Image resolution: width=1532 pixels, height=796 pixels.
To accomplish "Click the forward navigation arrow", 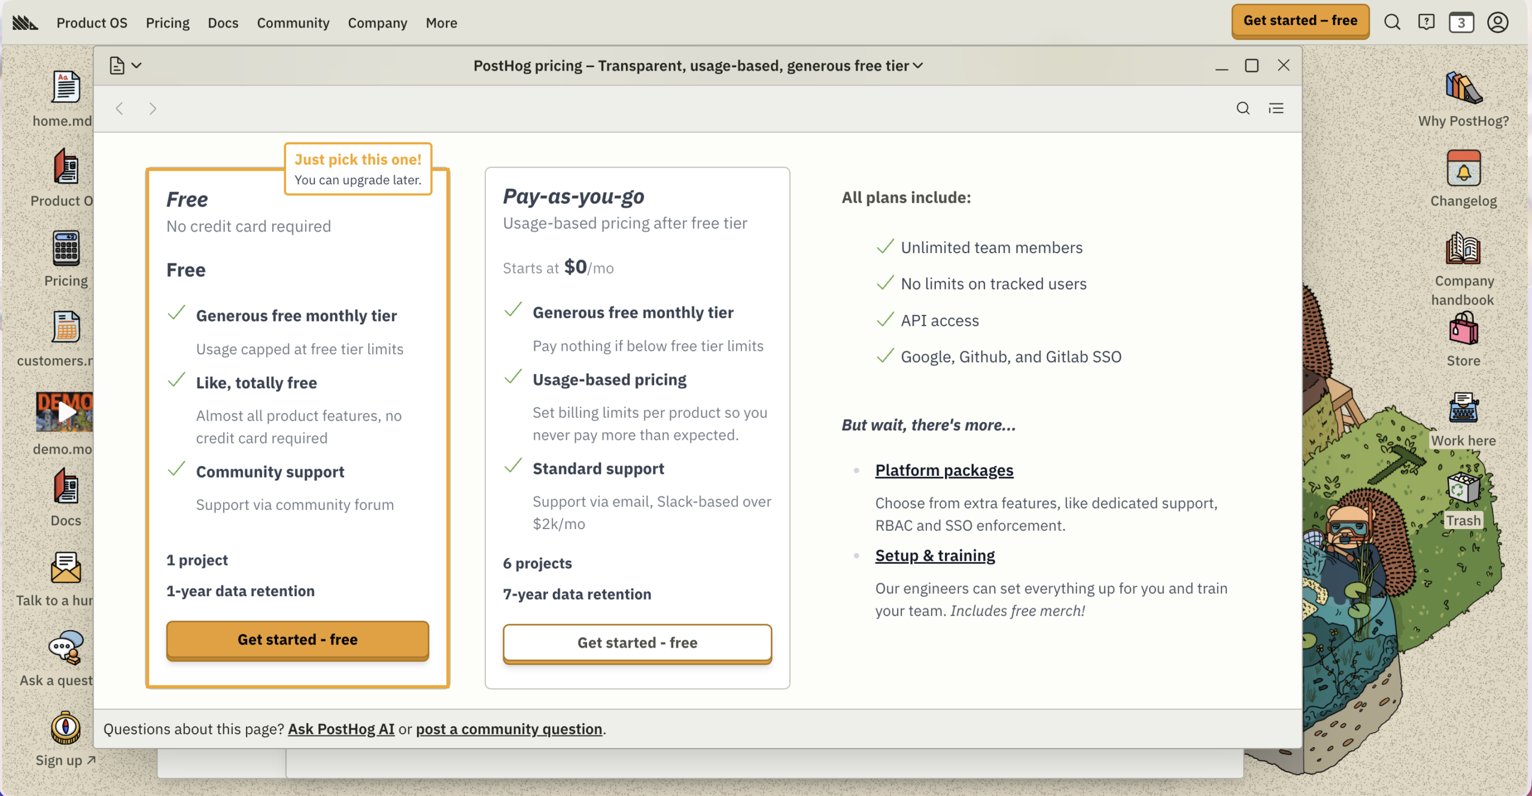I will coord(153,108).
